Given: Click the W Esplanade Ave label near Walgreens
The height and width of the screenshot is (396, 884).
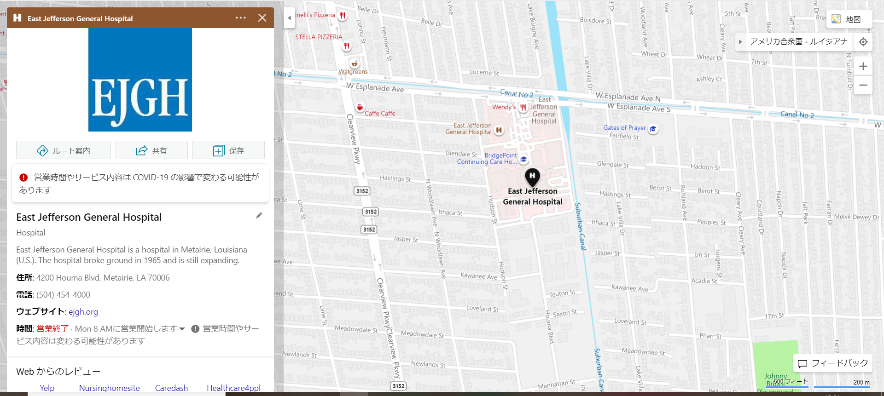Looking at the screenshot, I should point(375,87).
